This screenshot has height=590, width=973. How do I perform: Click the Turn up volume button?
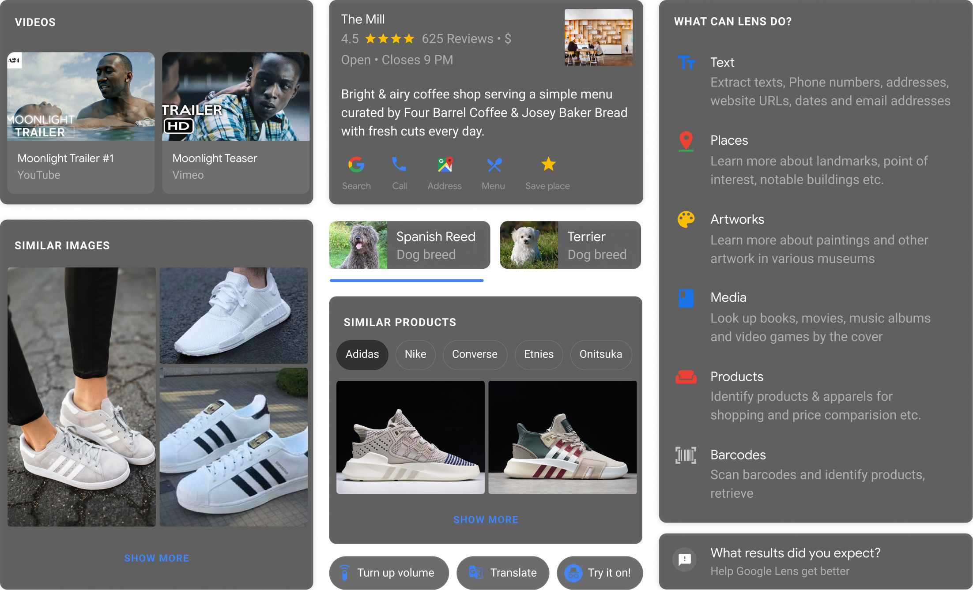pos(389,573)
